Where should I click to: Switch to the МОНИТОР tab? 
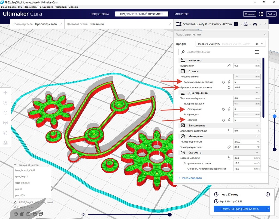pyautogui.click(x=181, y=14)
